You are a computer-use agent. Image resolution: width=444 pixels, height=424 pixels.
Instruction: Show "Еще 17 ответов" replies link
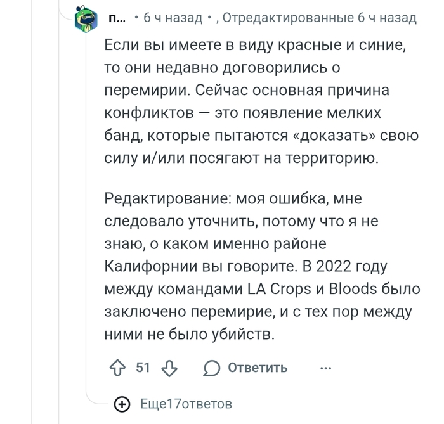pos(186,404)
